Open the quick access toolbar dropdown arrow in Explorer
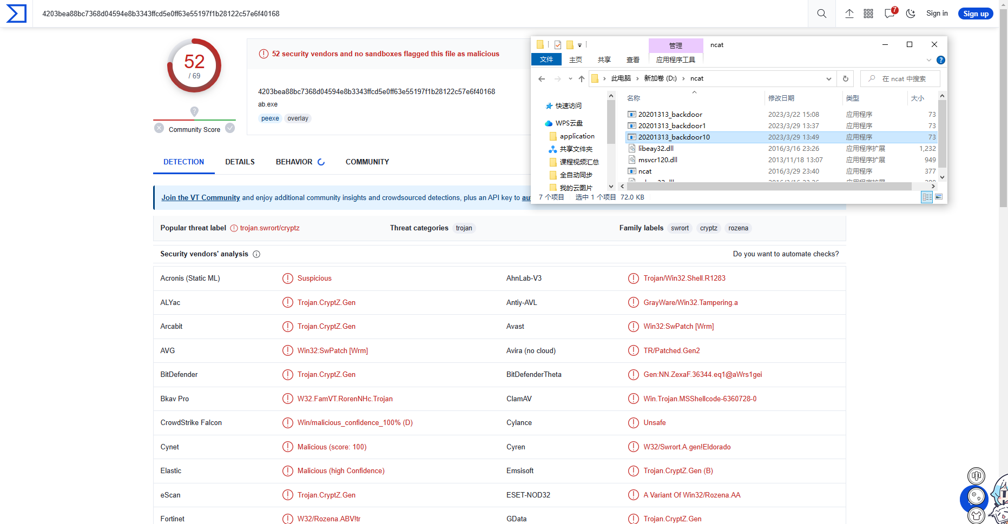Viewport: 1008px width, 524px height. pyautogui.click(x=579, y=45)
